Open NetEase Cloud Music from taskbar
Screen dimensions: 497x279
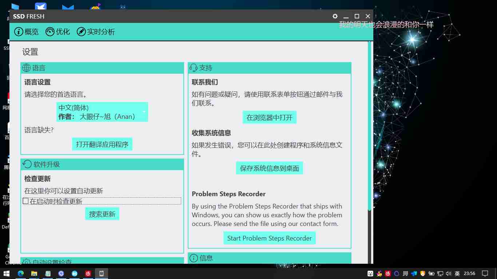click(x=88, y=273)
